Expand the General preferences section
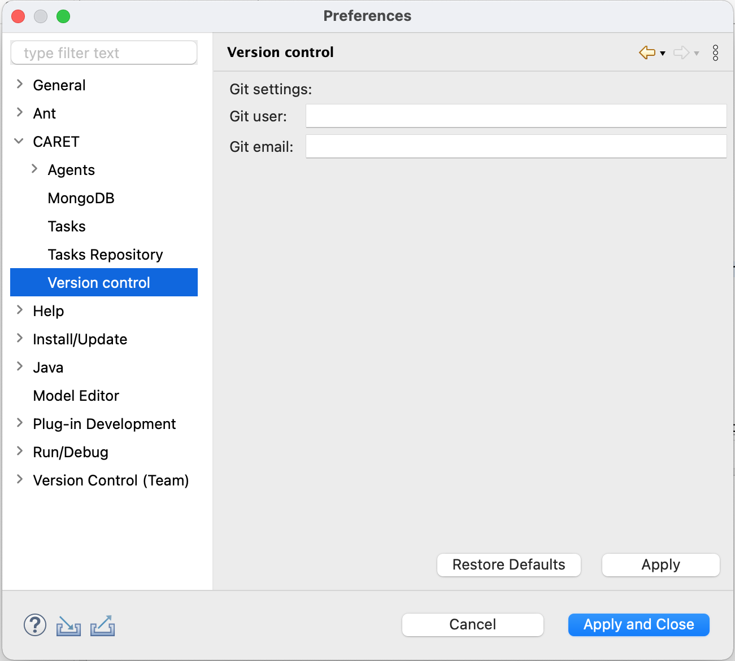The image size is (735, 661). [x=19, y=85]
